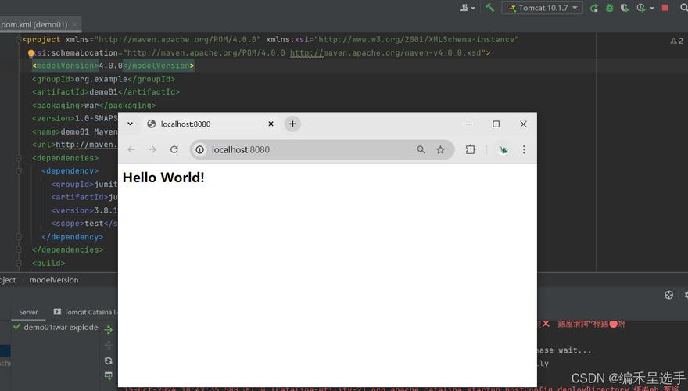Image resolution: width=688 pixels, height=391 pixels.
Task: Close the localhost:8080 browser tab
Action: tap(271, 124)
